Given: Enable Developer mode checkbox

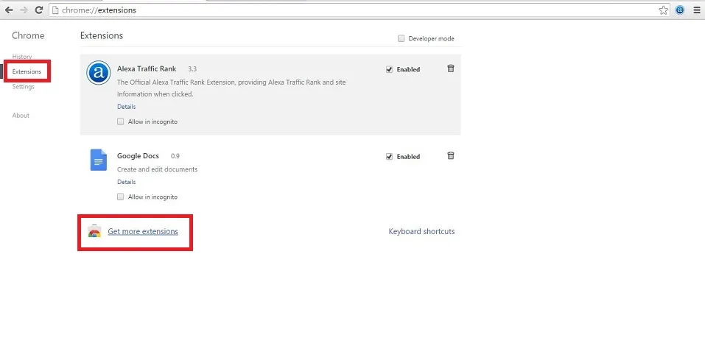Looking at the screenshot, I should 401,38.
